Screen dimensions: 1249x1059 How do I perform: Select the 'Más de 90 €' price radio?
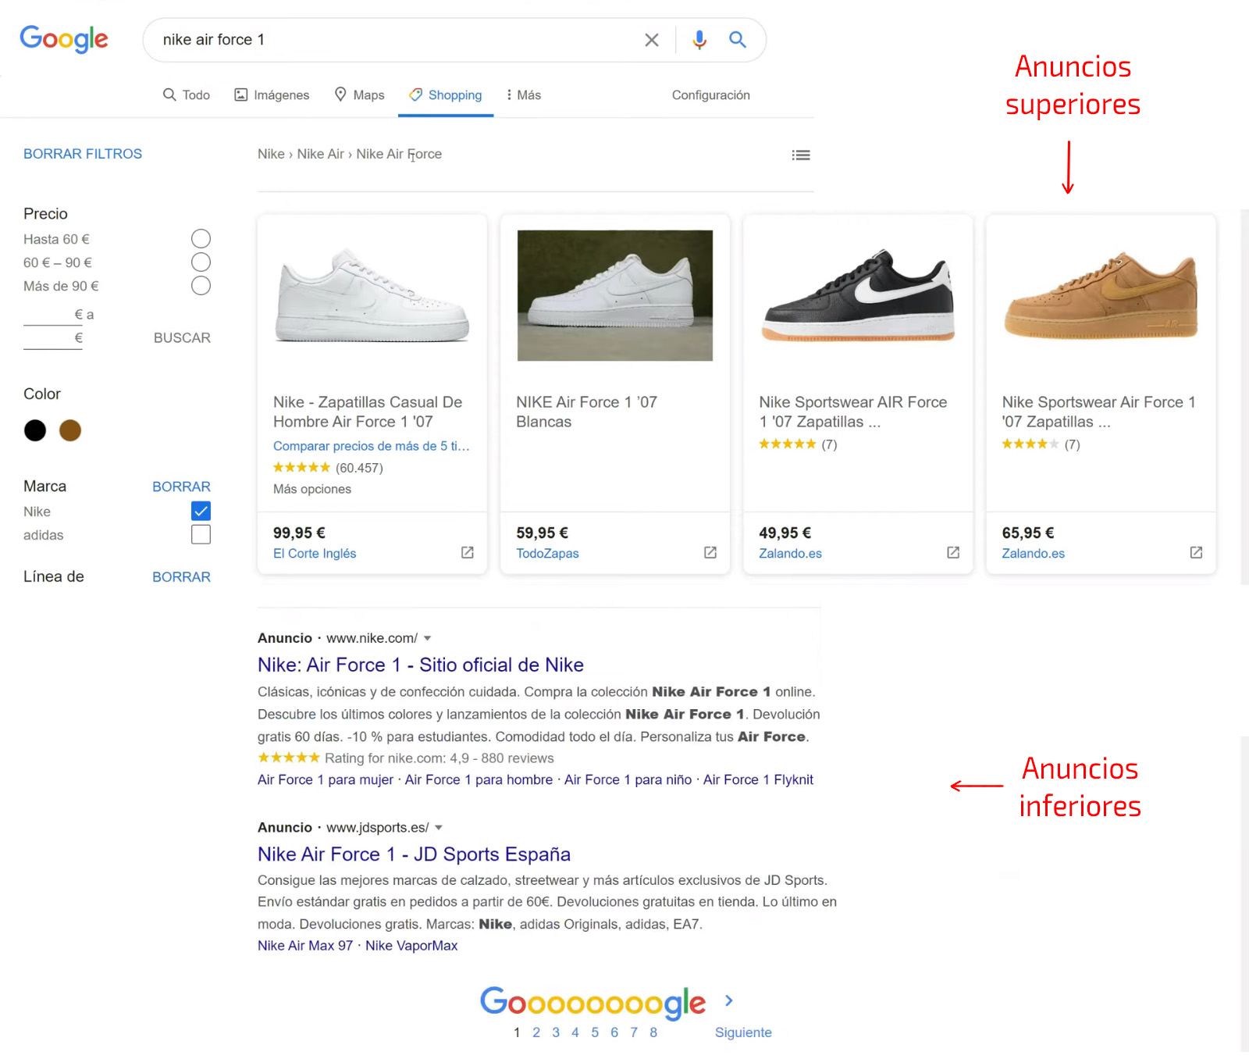(x=201, y=285)
